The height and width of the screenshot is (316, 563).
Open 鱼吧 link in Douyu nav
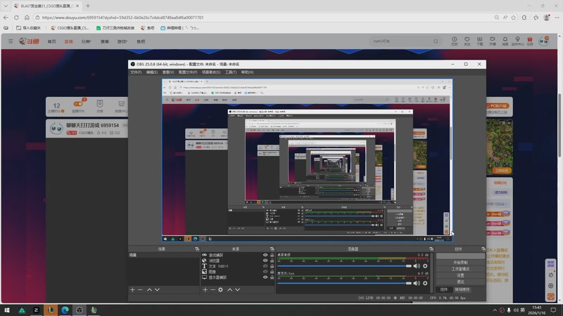141,41
